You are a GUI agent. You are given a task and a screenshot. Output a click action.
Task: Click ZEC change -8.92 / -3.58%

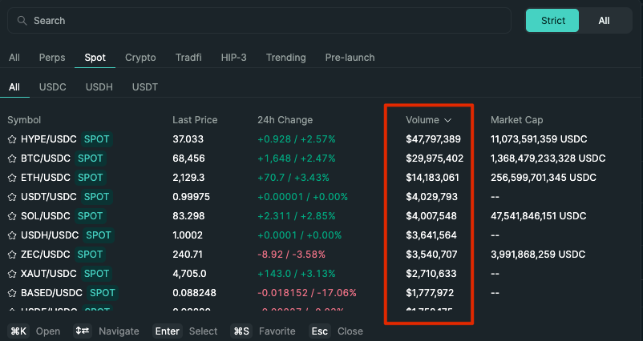pos(291,255)
